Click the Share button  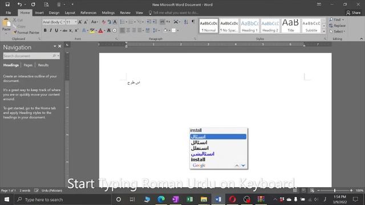354,13
